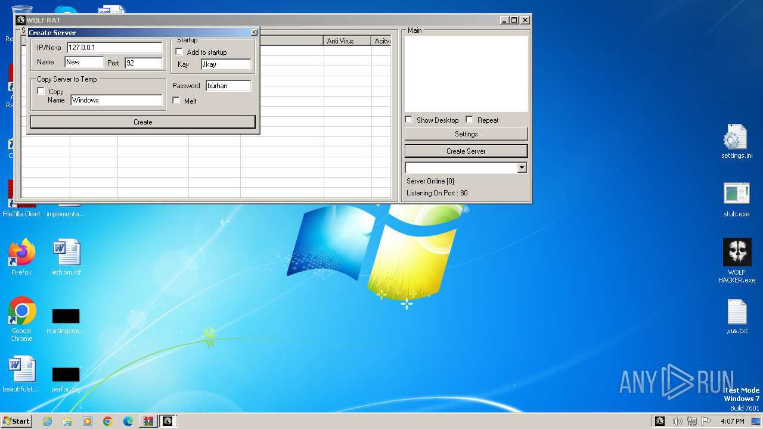Open Windows Media Player from taskbar
This screenshot has height=429, width=763.
[88, 421]
